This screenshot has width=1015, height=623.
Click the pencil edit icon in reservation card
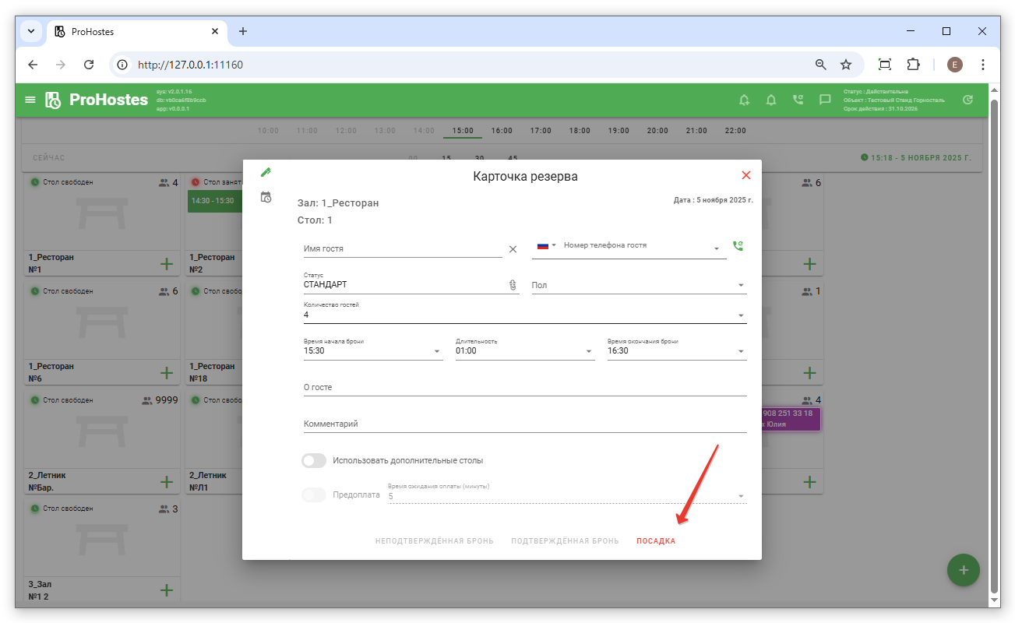[x=266, y=172]
